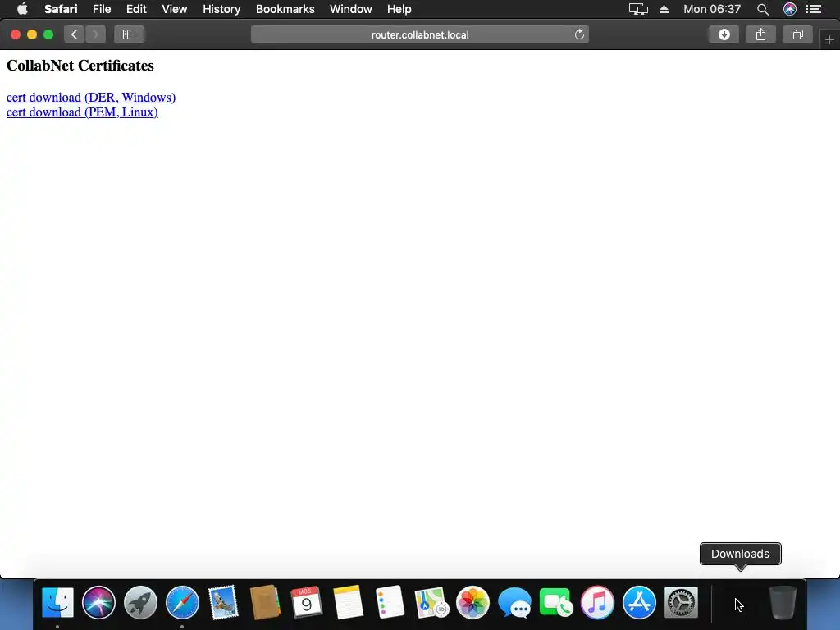Go back to the previous page
Viewport: 840px width, 630px height.
pos(75,34)
